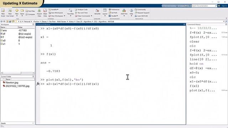Viewport: 228px width, 128px height.
Task: Click the up one level folder icon
Action: click(x=7, y=21)
